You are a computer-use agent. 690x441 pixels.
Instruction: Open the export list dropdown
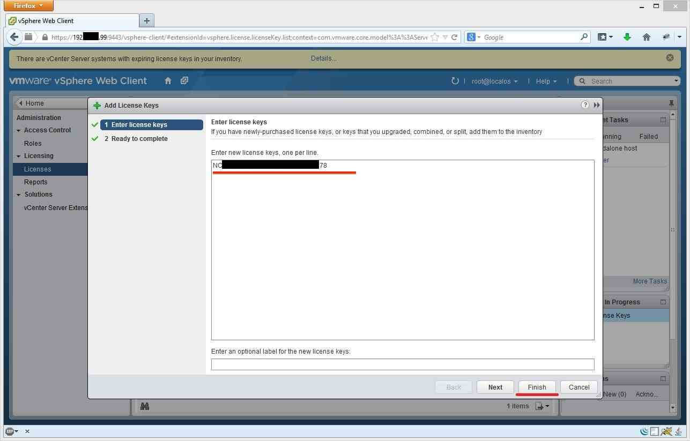(x=543, y=406)
